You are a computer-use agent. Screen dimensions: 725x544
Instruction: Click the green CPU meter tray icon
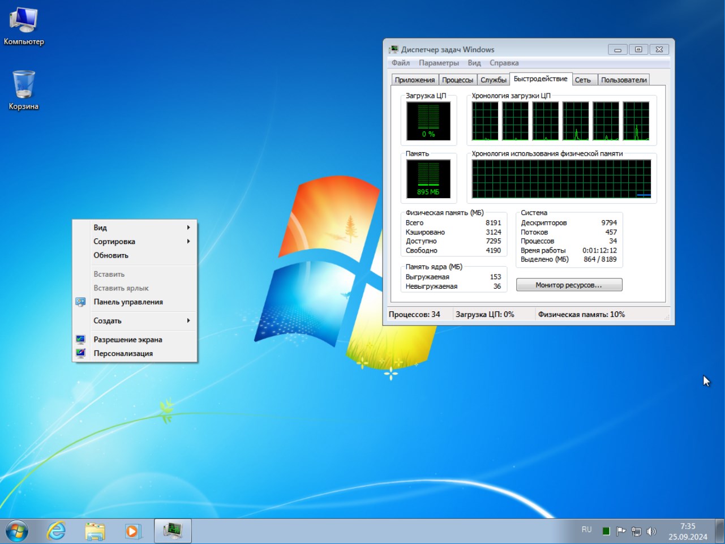(606, 531)
